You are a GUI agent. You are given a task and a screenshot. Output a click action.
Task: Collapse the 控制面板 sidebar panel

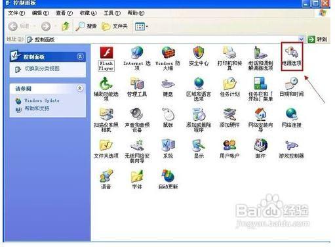tap(80, 56)
